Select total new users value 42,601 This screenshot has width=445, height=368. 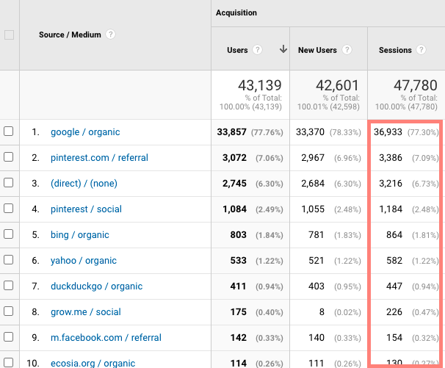pos(338,85)
